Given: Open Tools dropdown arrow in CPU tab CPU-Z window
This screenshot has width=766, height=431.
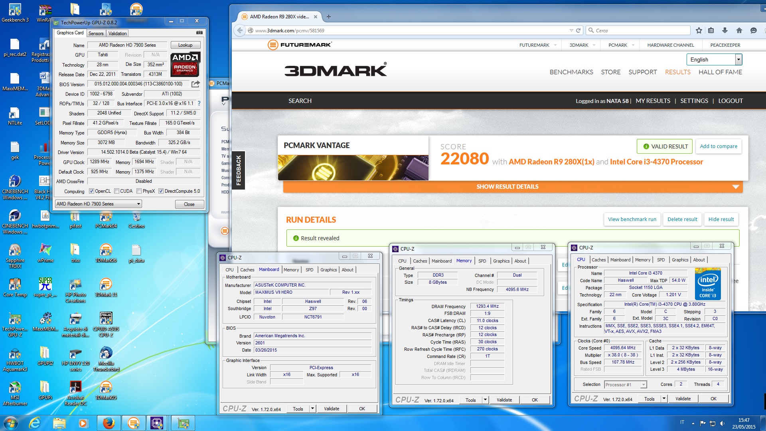Looking at the screenshot, I should tap(664, 399).
